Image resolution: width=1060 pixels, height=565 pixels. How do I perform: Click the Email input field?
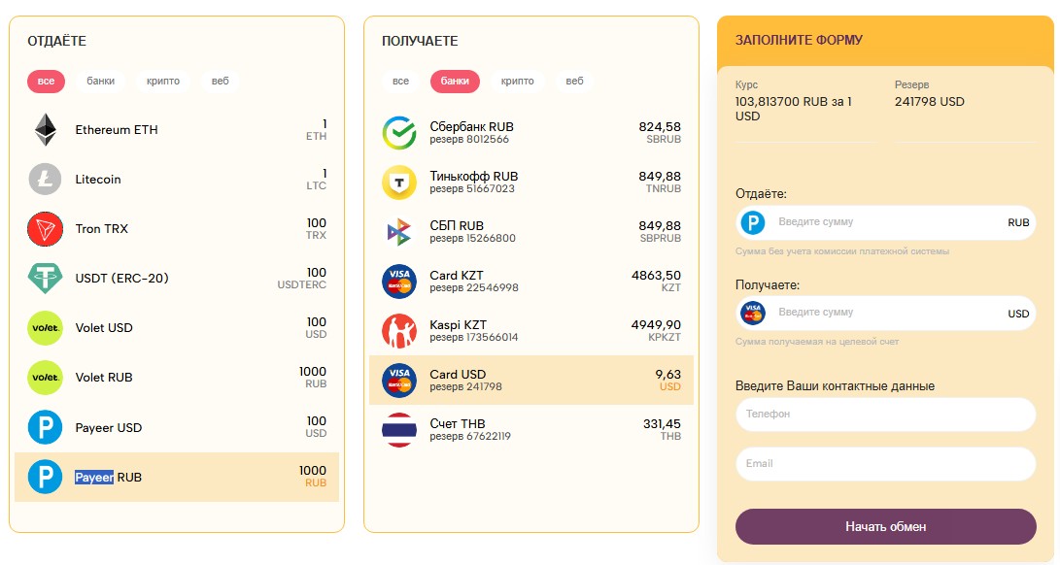click(x=885, y=464)
